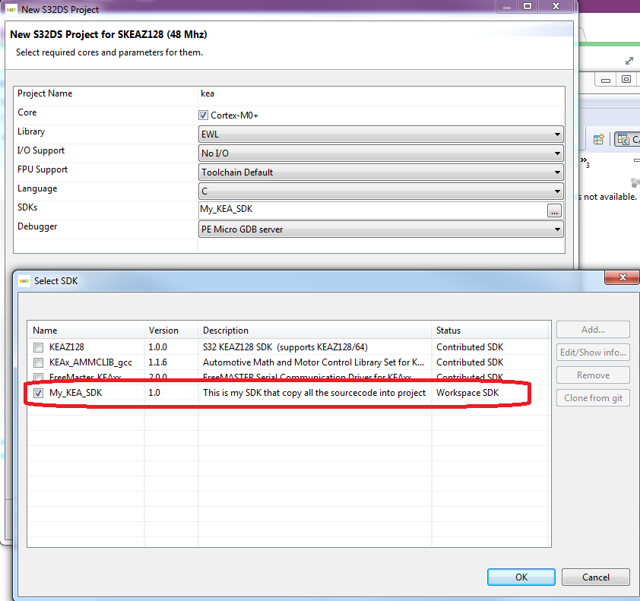This screenshot has height=601, width=640.
Task: Click the Add... SDK button
Action: coord(593,330)
